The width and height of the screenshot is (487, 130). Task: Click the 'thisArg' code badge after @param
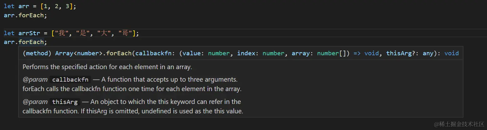65,102
